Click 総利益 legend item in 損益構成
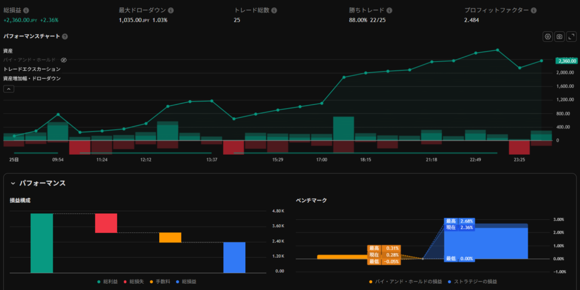This screenshot has height=290, width=580. [109, 282]
